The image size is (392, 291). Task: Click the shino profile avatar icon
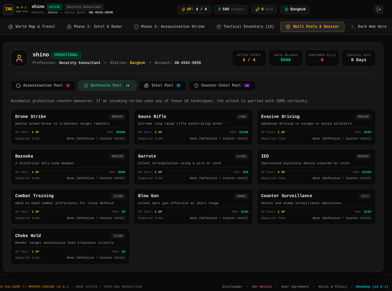[x=19, y=58]
